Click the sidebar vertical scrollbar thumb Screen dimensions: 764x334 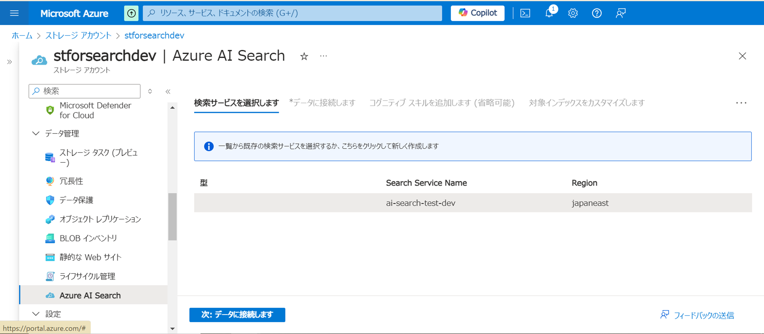(172, 217)
